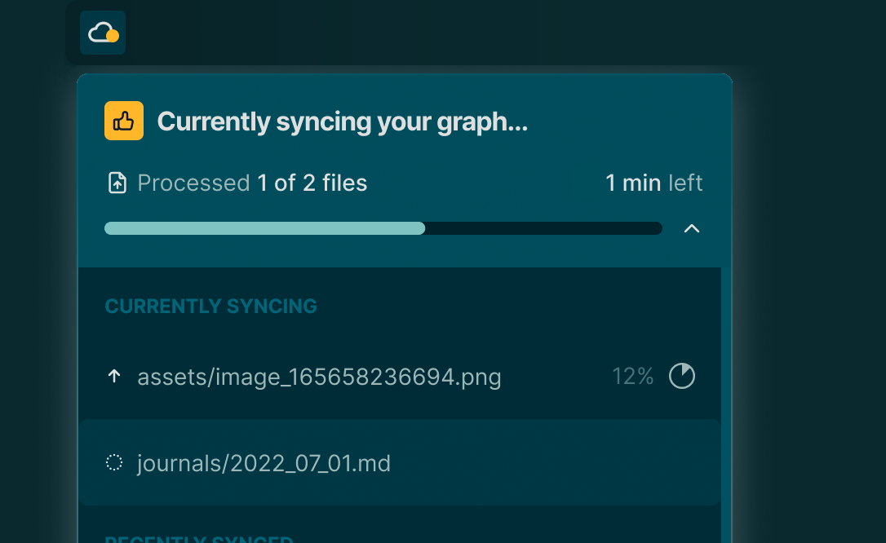Click the "1 min left" time estimate
886x543 pixels.
point(653,183)
